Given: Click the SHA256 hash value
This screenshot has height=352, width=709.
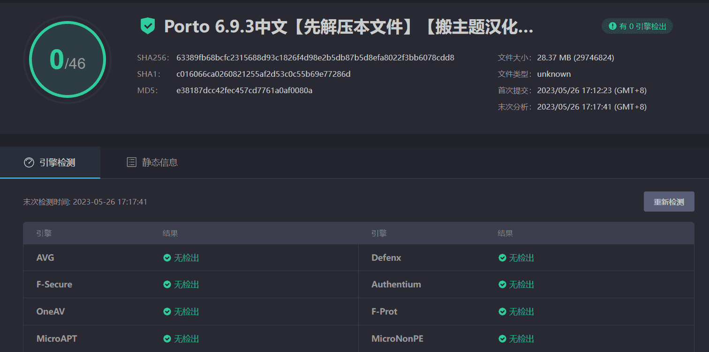Looking at the screenshot, I should [x=315, y=58].
